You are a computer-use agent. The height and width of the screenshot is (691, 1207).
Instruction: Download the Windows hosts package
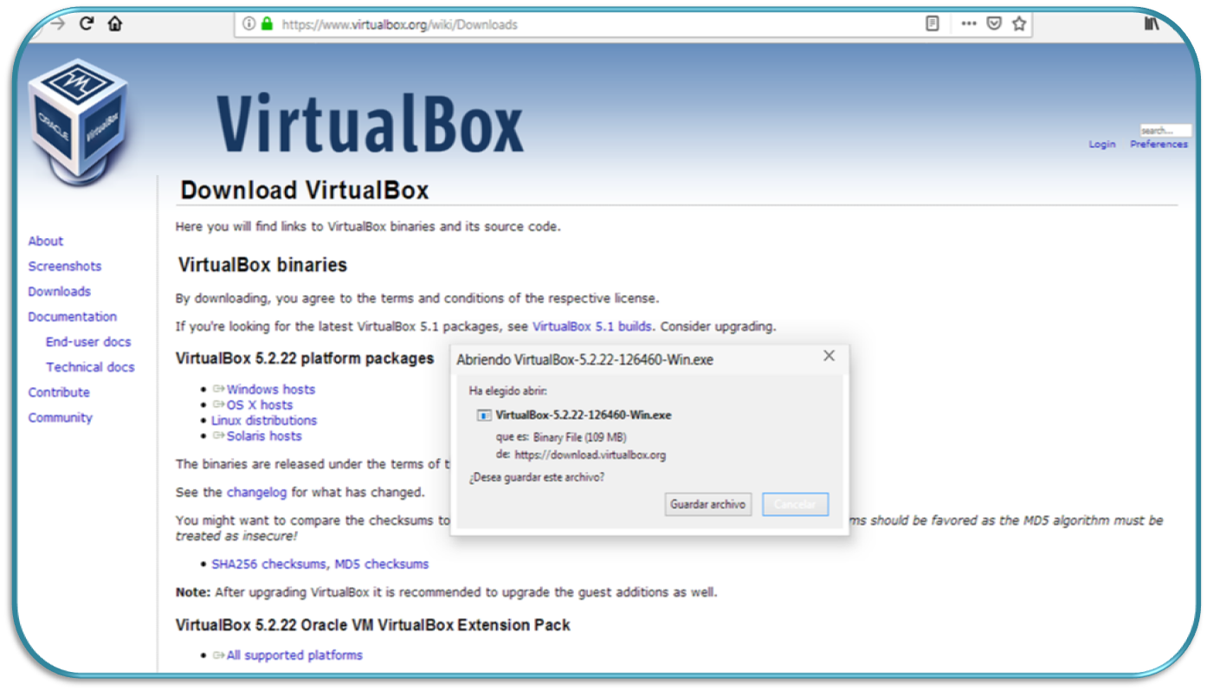pyautogui.click(x=271, y=390)
